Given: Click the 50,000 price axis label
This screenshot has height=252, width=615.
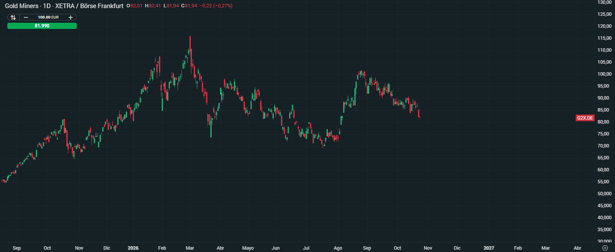Looking at the screenshot, I should point(605,194).
